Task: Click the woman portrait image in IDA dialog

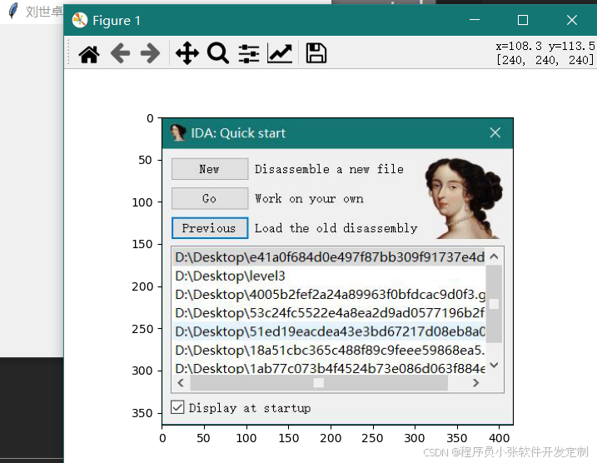Action: coord(464,198)
